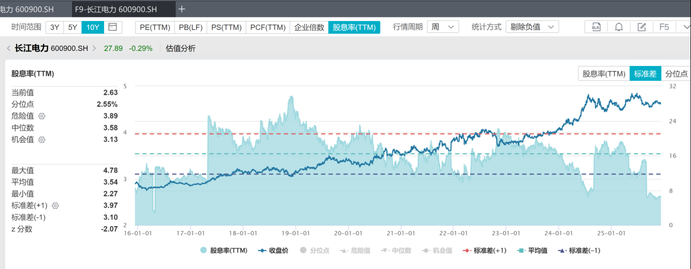Switch to the PE(TTM) tab

(155, 27)
